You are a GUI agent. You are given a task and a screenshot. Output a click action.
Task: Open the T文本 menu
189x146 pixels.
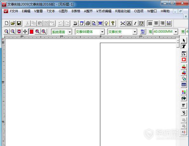coord(51,11)
